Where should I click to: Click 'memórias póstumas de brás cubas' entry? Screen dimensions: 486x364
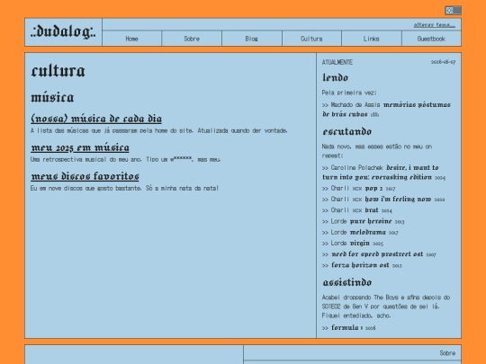[x=386, y=110]
